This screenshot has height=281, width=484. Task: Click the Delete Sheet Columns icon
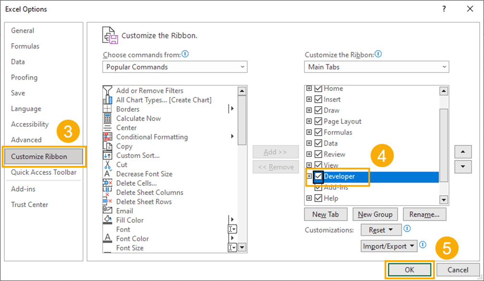click(108, 192)
